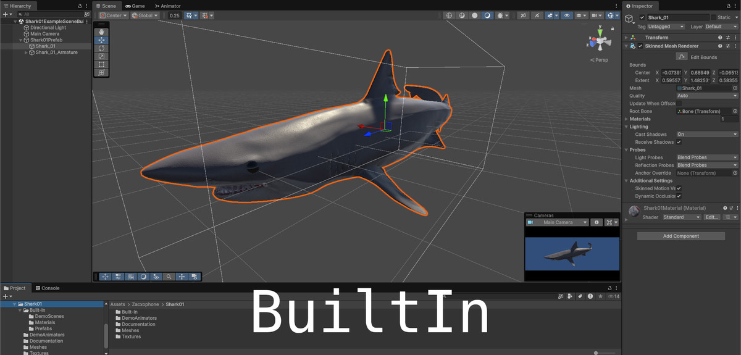Expand the Transform component
The height and width of the screenshot is (355, 741).
(626, 38)
